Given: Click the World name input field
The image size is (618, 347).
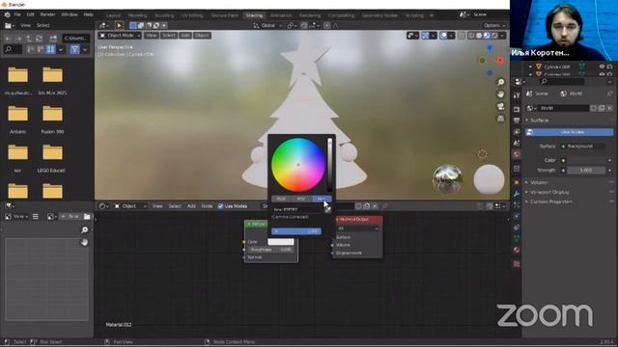Looking at the screenshot, I should point(564,108).
